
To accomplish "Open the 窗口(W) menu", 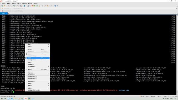I will point(30,3).
